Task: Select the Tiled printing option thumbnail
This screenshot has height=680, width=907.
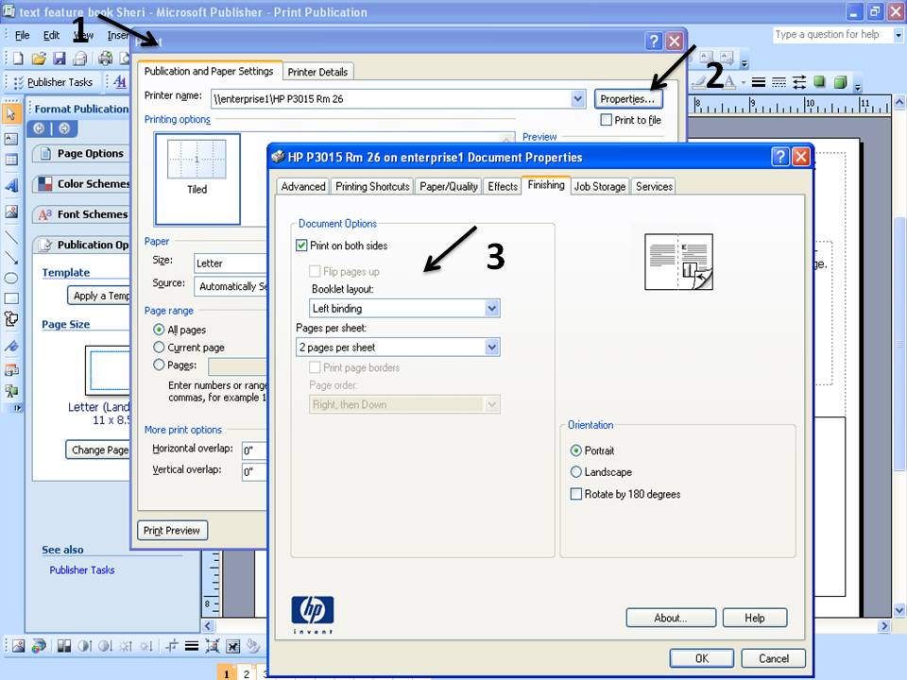Action: click(x=197, y=178)
